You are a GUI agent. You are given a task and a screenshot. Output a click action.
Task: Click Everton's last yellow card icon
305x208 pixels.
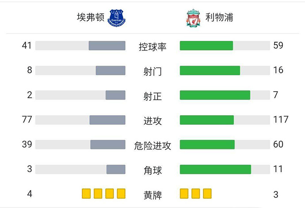click(121, 193)
